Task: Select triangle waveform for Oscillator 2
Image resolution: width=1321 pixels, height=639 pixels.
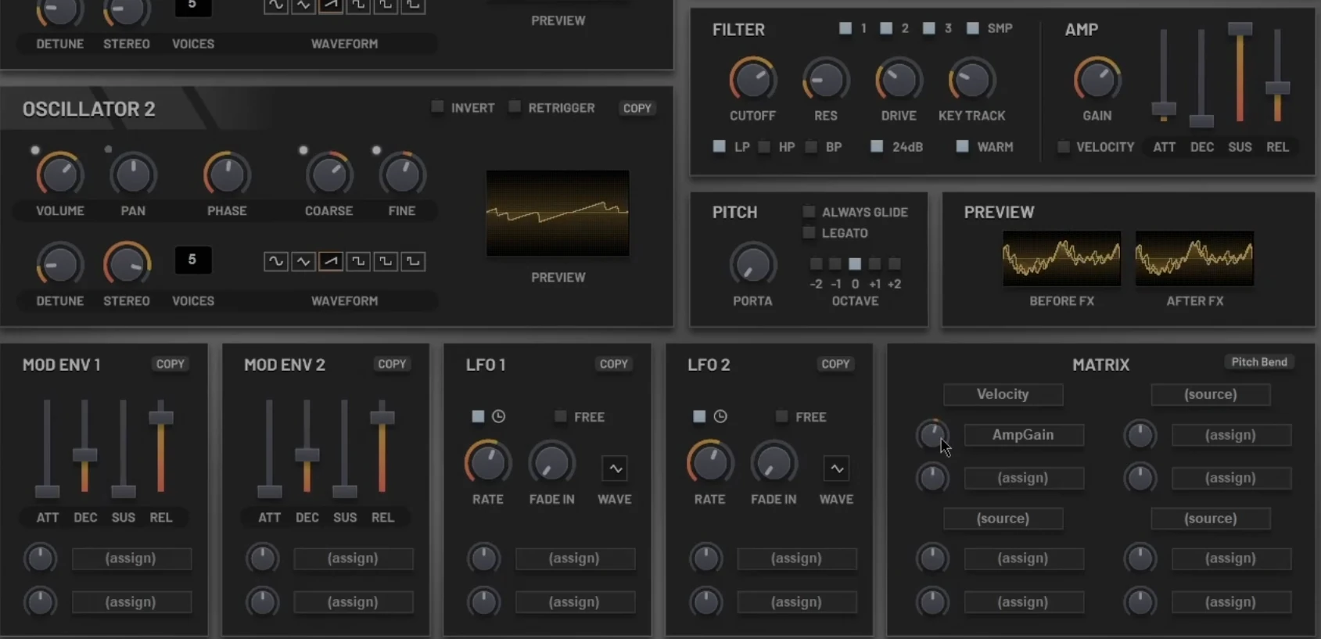Action: tap(303, 261)
